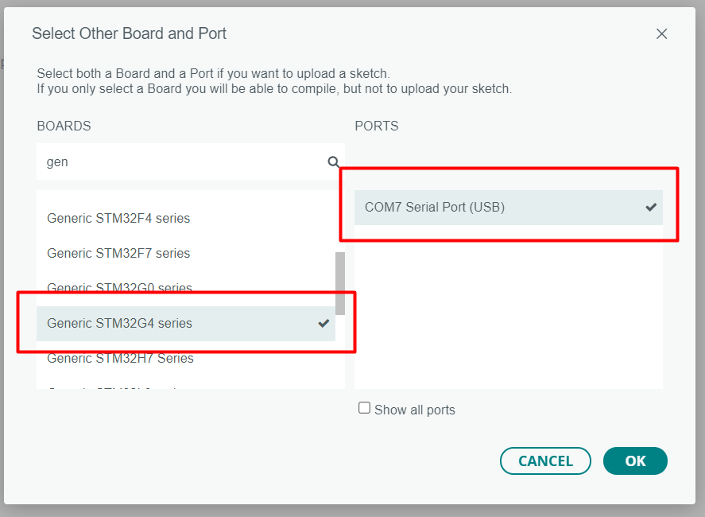Click the PORTS section heading

pos(377,126)
